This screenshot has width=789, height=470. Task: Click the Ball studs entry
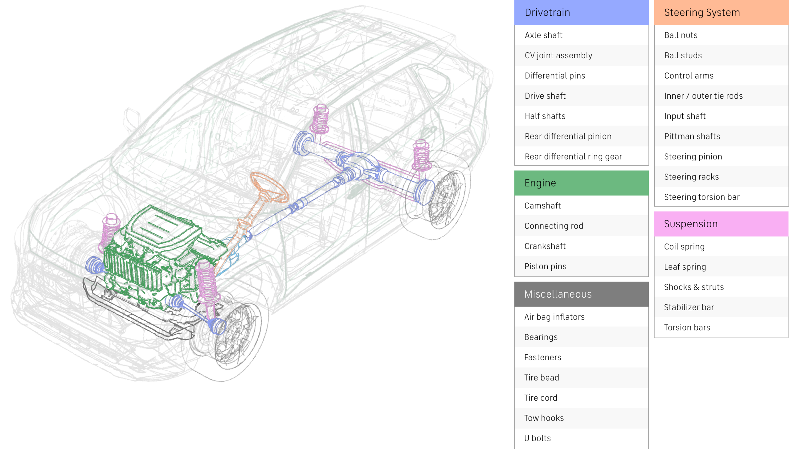point(721,56)
